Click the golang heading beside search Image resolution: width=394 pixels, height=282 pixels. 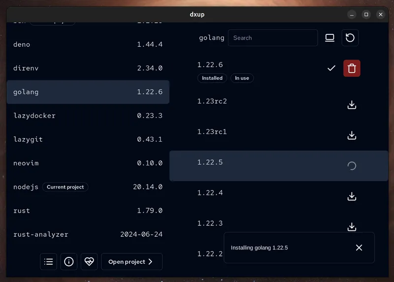pyautogui.click(x=212, y=38)
